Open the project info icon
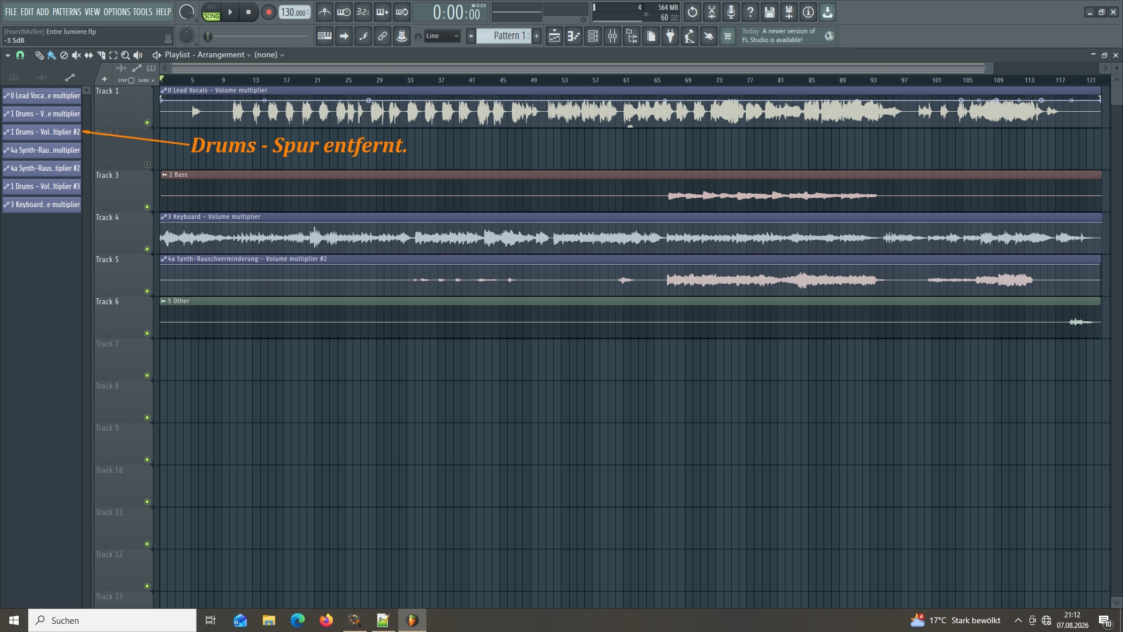 point(808,12)
